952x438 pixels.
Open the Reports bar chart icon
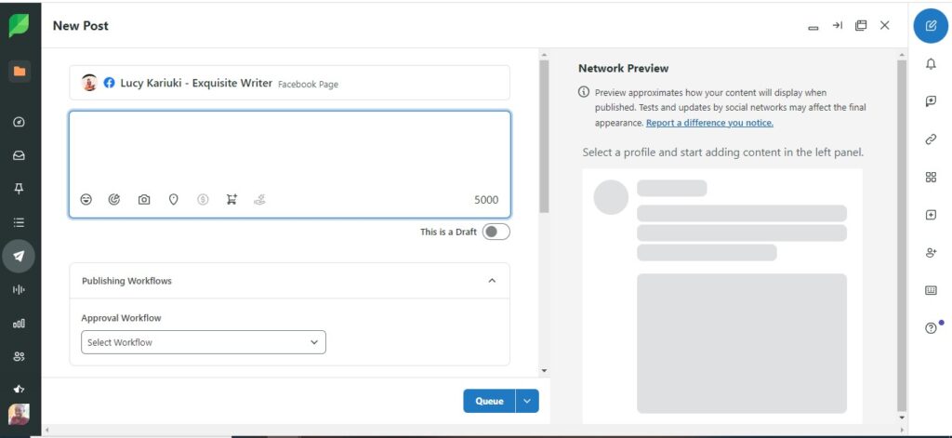(19, 323)
